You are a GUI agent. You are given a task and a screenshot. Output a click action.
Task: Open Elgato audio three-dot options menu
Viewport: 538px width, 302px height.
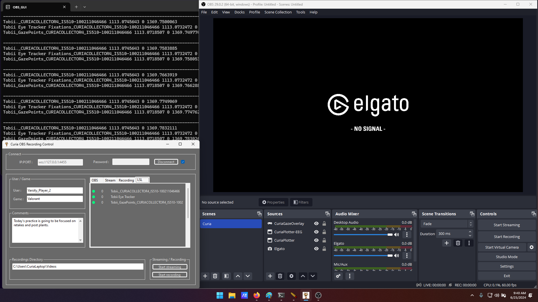(x=407, y=256)
